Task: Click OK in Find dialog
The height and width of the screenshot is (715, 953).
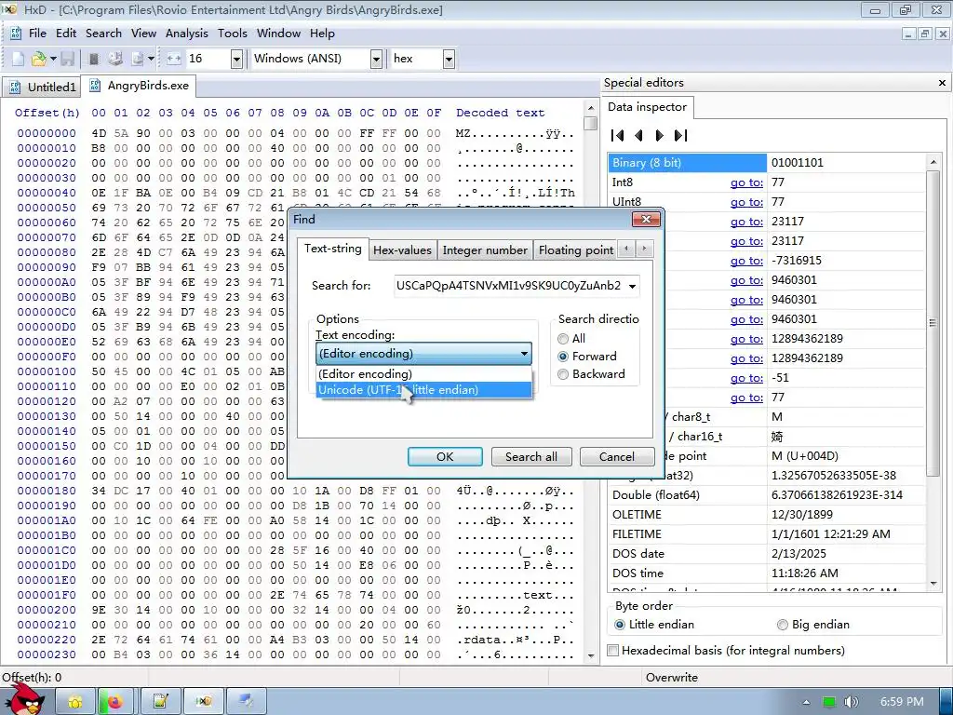Action: [x=445, y=456]
